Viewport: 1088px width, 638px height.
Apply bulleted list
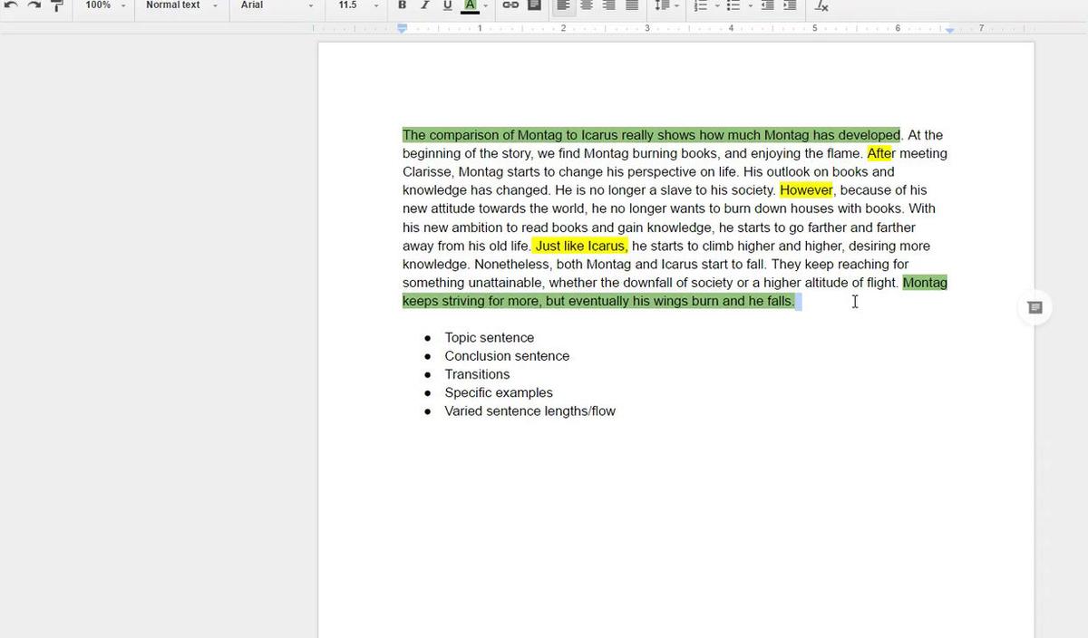click(733, 5)
